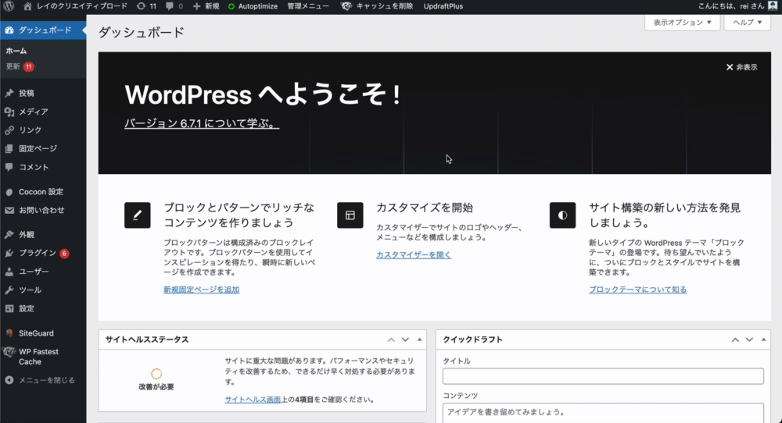Open こんにちは、rei さん account menu
The image size is (782, 423).
(737, 6)
